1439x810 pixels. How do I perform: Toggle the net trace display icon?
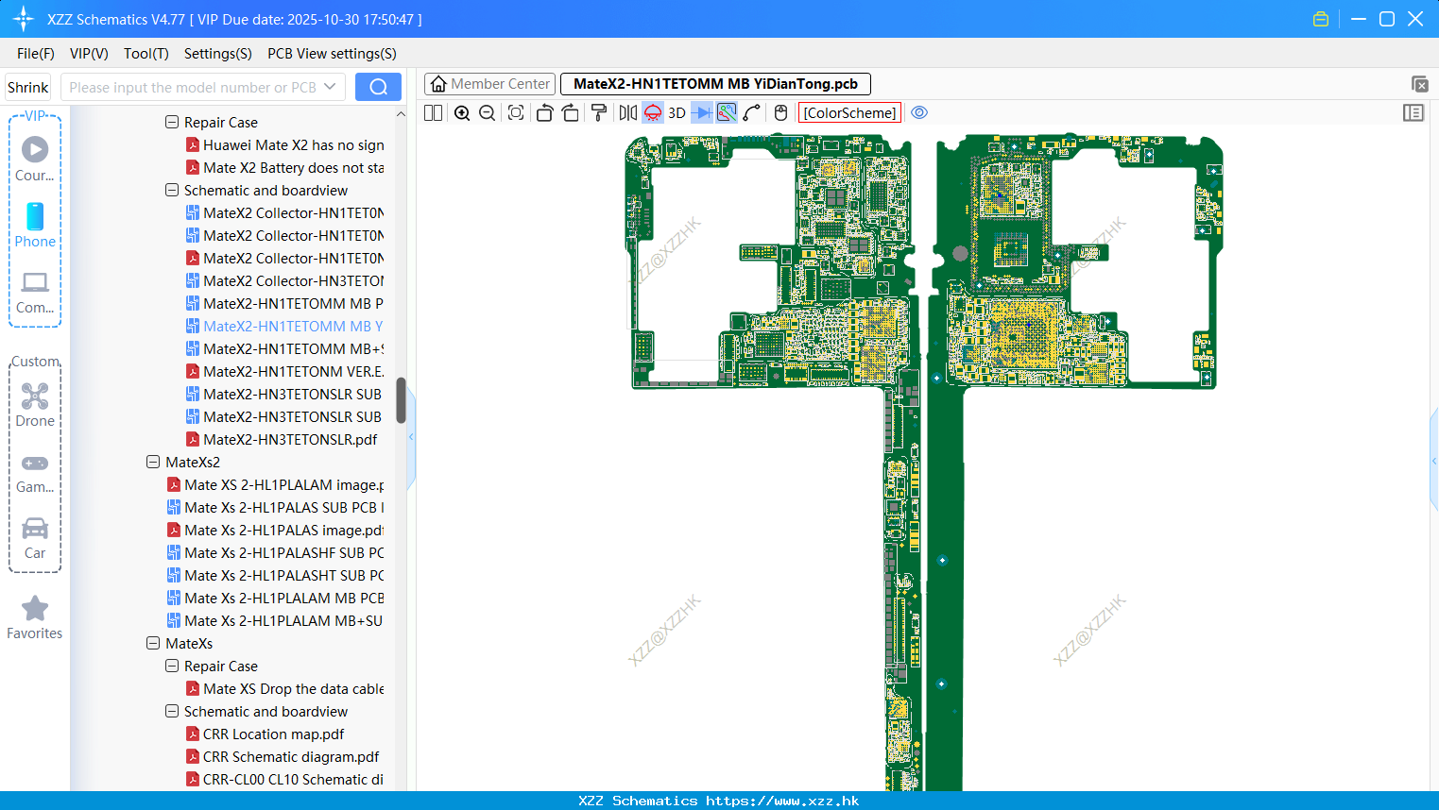(x=727, y=112)
